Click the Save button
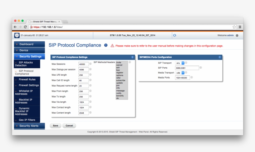The width and height of the screenshot is (255, 152). [55, 126]
